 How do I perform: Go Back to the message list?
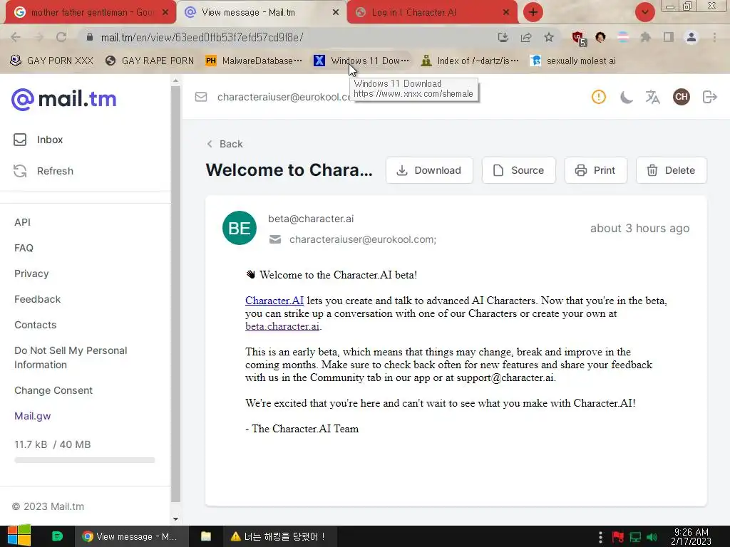225,144
